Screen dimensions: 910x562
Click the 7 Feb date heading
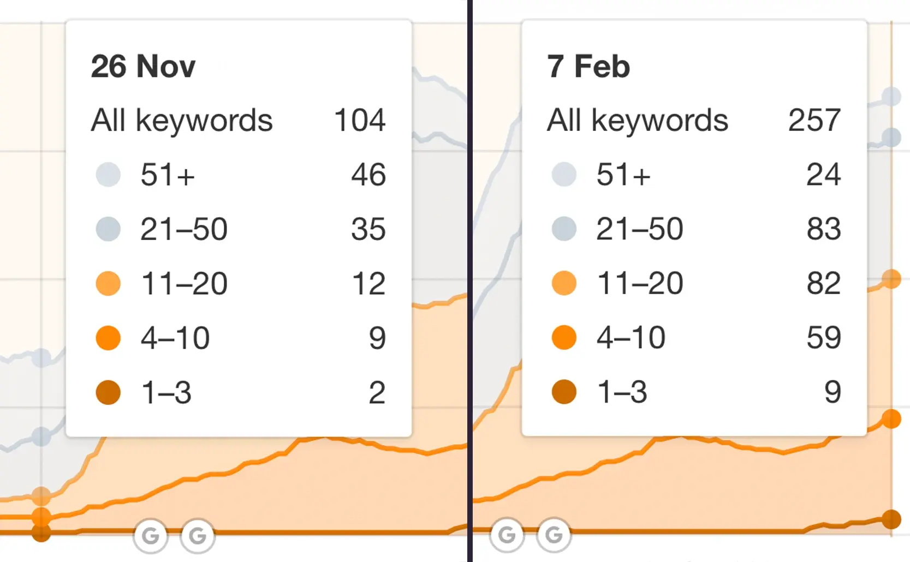(x=588, y=67)
